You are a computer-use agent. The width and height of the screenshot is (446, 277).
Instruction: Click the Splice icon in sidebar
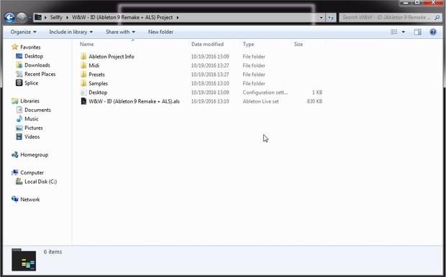click(19, 83)
